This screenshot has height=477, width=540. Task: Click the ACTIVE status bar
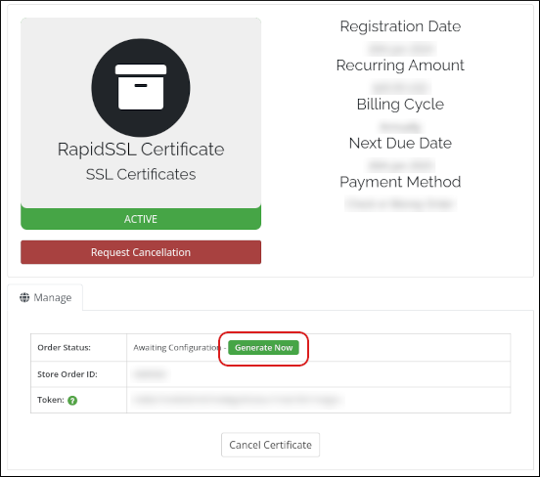[x=141, y=219]
